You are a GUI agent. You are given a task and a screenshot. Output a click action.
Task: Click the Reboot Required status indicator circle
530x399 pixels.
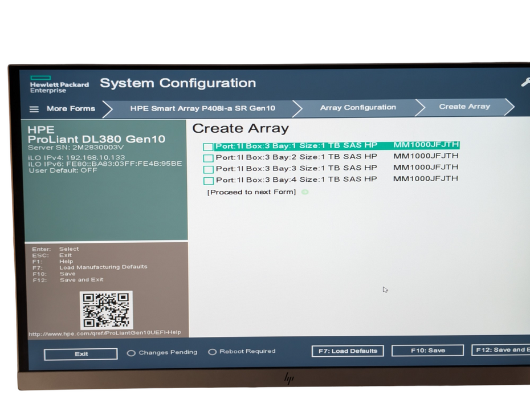[213, 352]
